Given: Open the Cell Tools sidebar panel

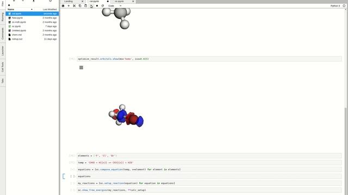Looking at the screenshot, I should tap(3, 67).
